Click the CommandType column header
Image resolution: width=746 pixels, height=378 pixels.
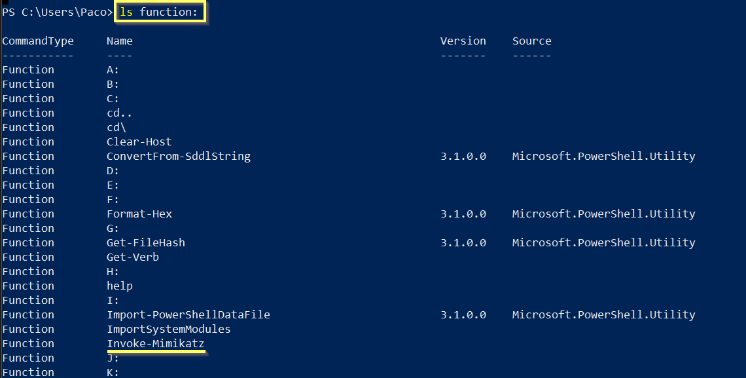(38, 41)
